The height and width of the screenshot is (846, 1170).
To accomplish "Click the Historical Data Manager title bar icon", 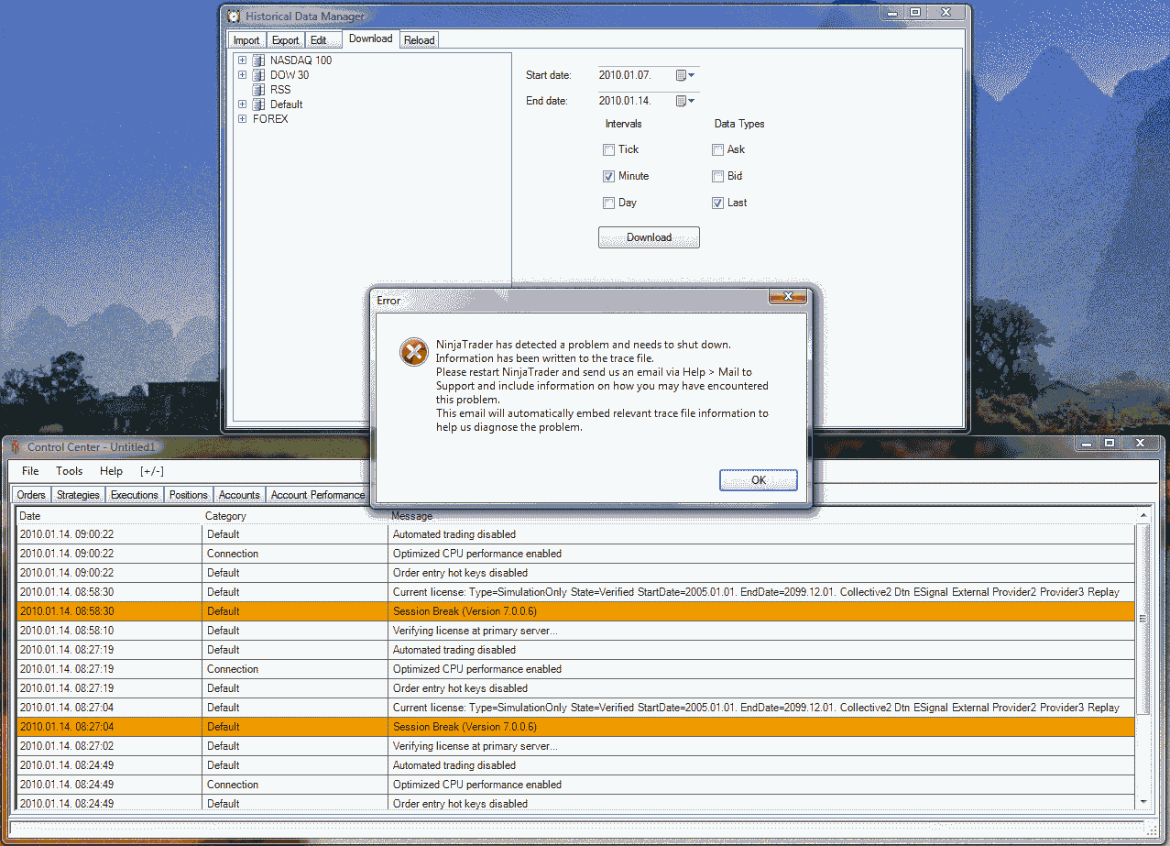I will point(235,16).
